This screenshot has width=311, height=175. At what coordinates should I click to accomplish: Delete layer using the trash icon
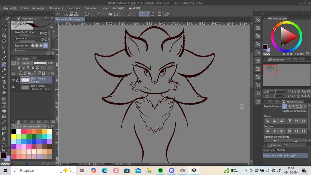(x=53, y=73)
